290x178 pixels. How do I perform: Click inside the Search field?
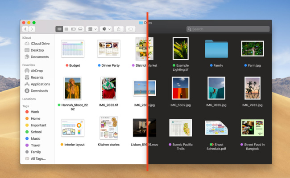click(x=228, y=29)
